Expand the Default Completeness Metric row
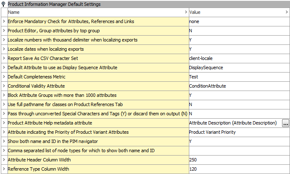 tap(4, 77)
